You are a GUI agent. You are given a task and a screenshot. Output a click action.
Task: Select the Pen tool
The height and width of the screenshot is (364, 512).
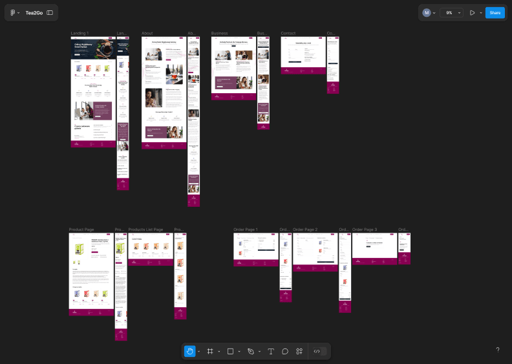click(x=251, y=351)
